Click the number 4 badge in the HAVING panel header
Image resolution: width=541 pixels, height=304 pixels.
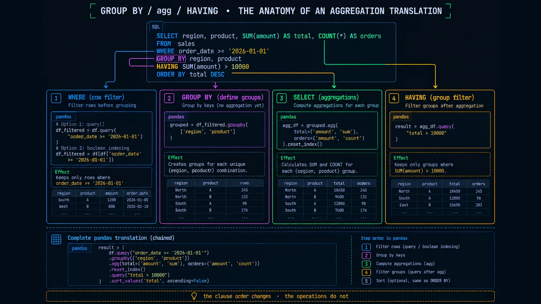point(394,98)
